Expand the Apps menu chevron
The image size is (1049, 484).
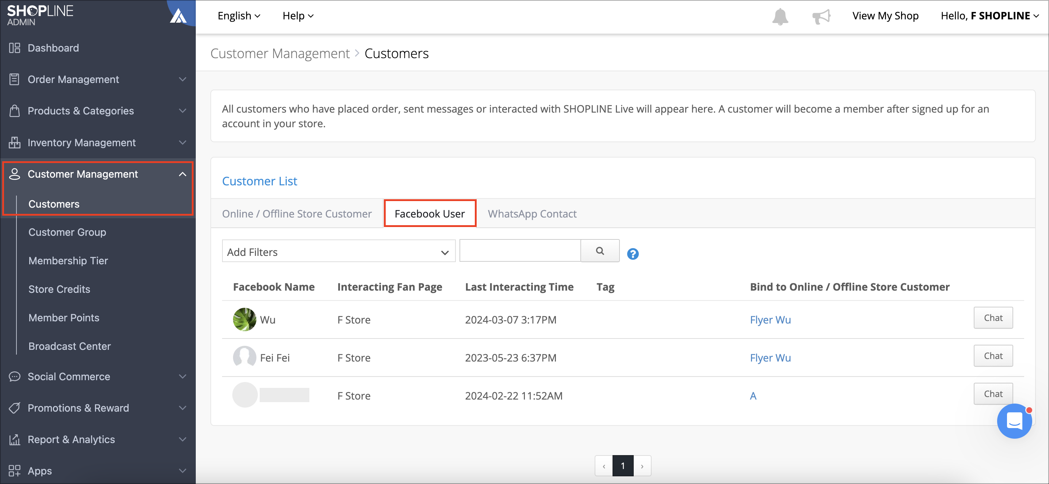point(183,471)
